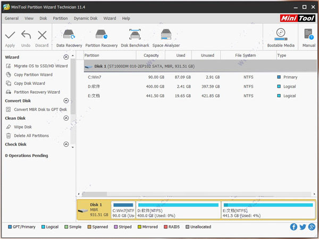Open the Disk menu
The image size is (319, 239).
point(43,18)
